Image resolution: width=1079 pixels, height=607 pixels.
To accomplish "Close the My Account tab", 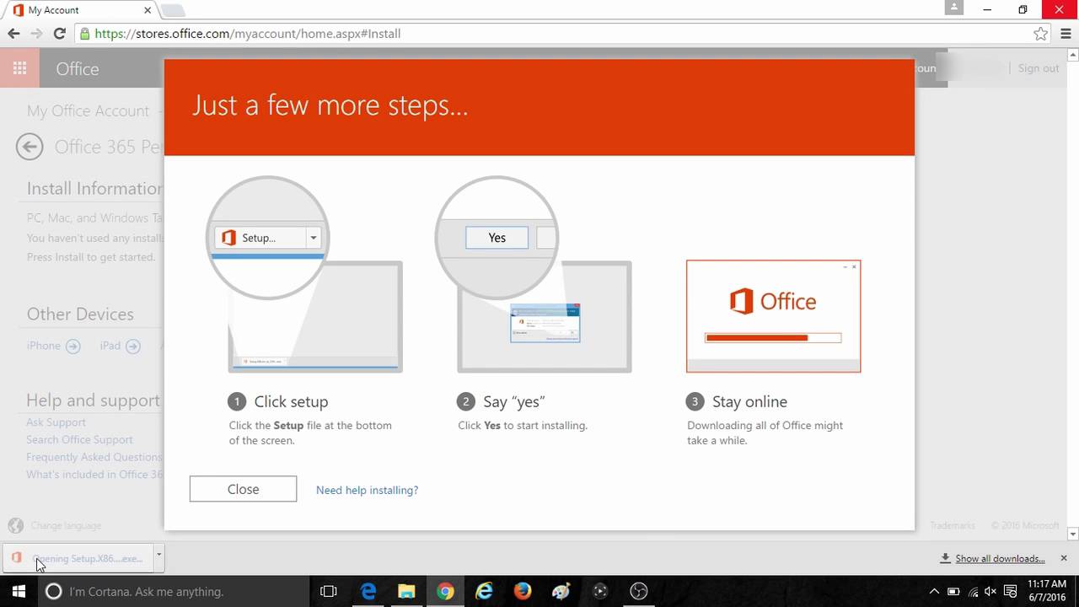I will pos(148,10).
